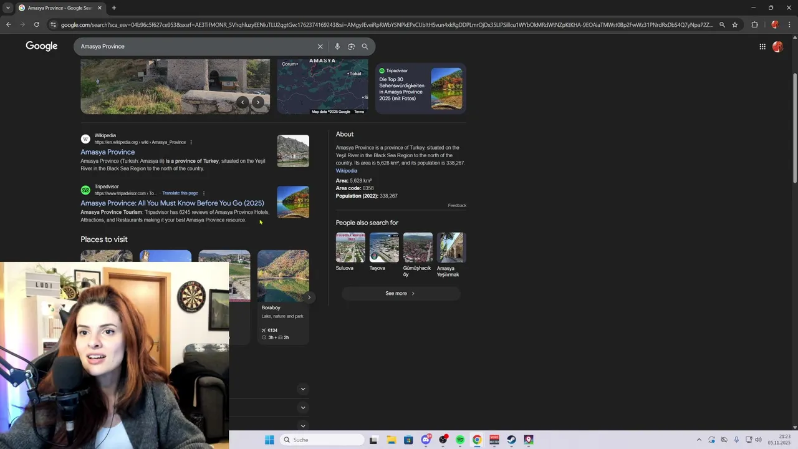Open the Windows Start menu
The image size is (798, 449).
click(269, 440)
